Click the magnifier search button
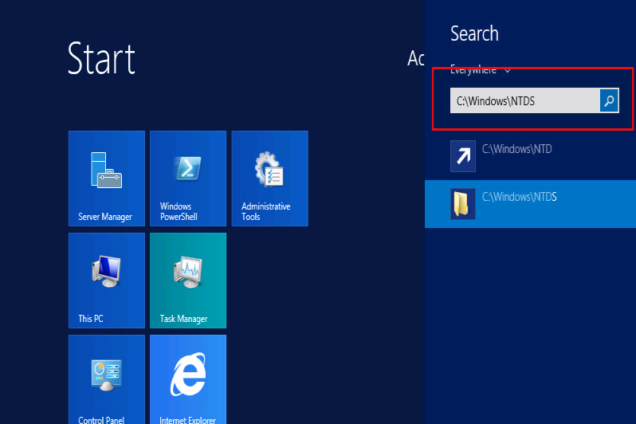 (609, 100)
